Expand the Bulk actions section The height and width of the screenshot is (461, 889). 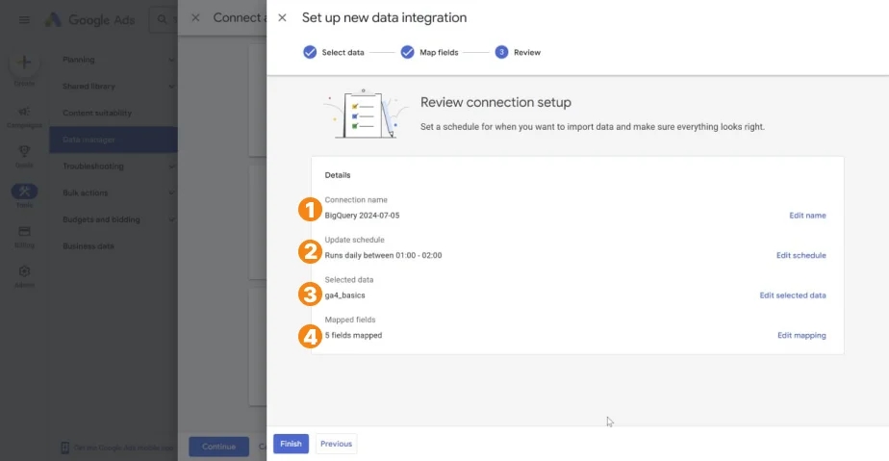(114, 192)
